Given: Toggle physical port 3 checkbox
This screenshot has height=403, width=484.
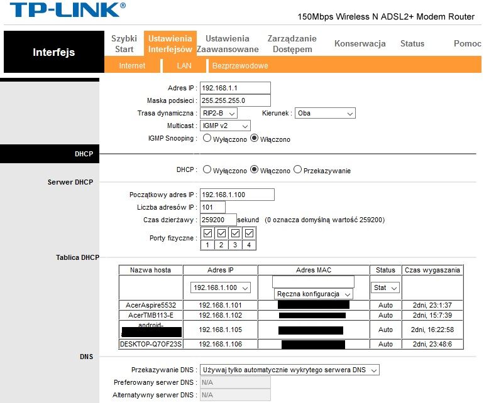Looking at the screenshot, I should [235, 234].
